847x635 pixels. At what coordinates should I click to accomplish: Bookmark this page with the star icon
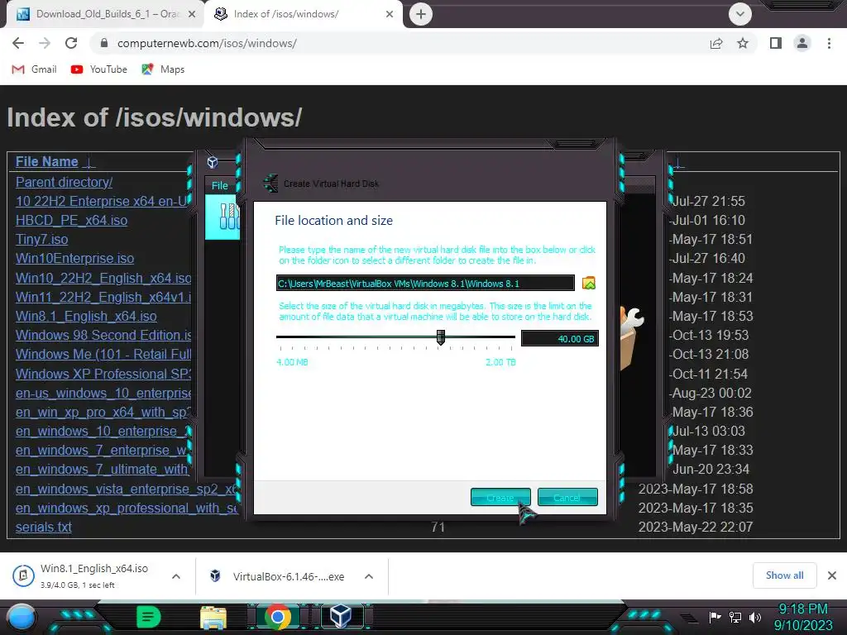743,43
